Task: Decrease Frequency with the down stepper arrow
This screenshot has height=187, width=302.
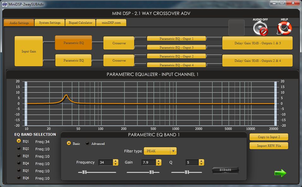Action: coord(116,164)
